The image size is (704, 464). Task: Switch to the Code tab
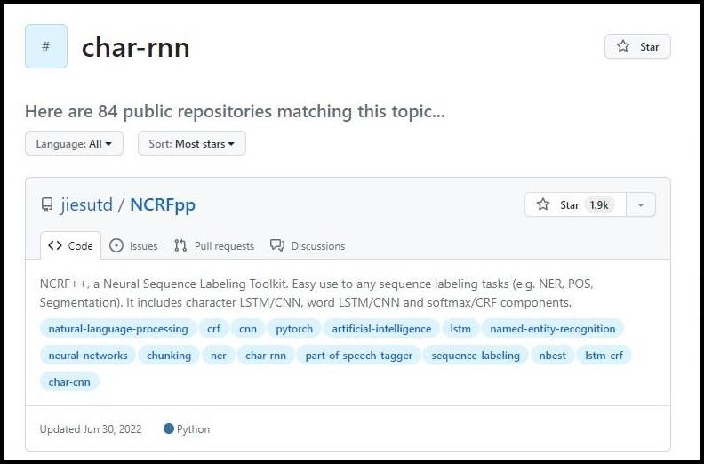70,245
